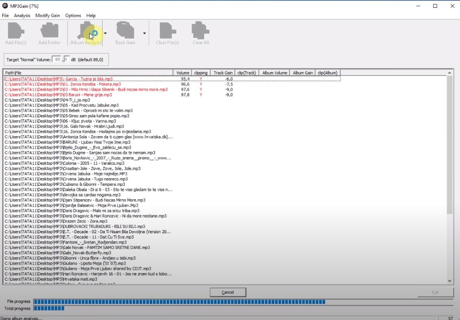The height and width of the screenshot is (320, 460).
Task: Click the Track Gain toolbar icon
Action: pyautogui.click(x=125, y=31)
